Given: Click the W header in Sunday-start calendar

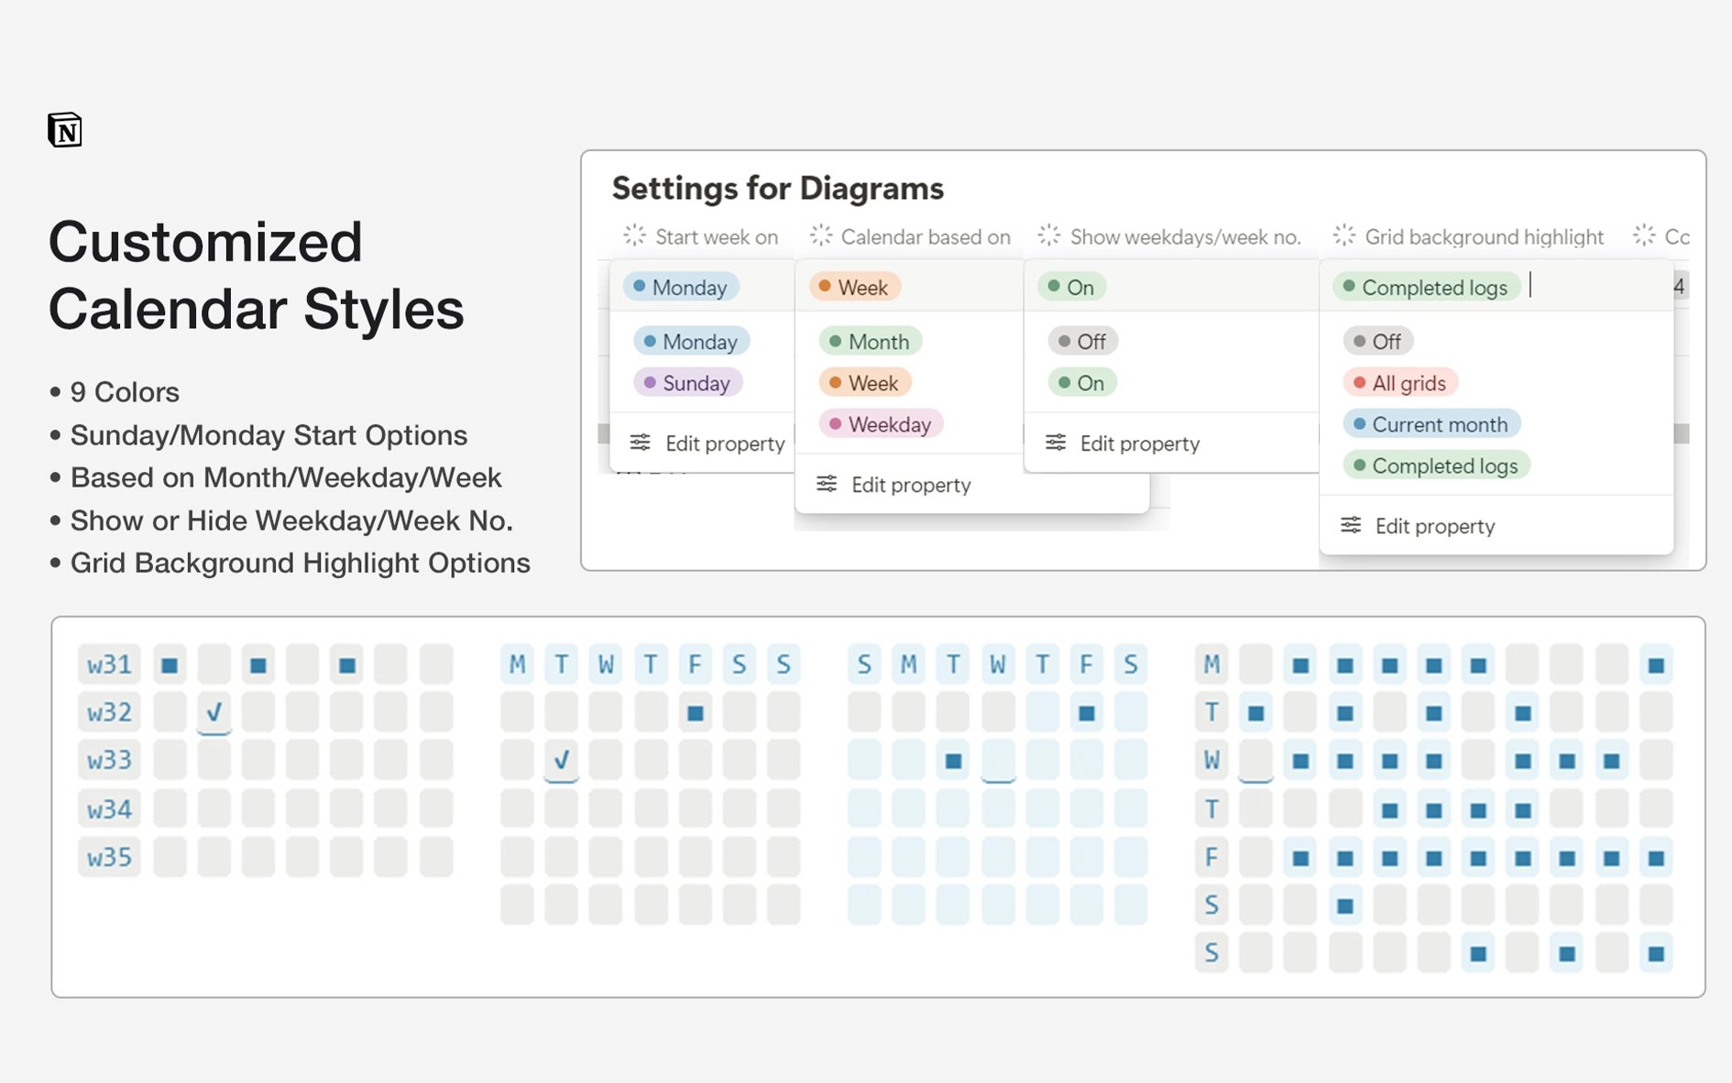Looking at the screenshot, I should [997, 664].
